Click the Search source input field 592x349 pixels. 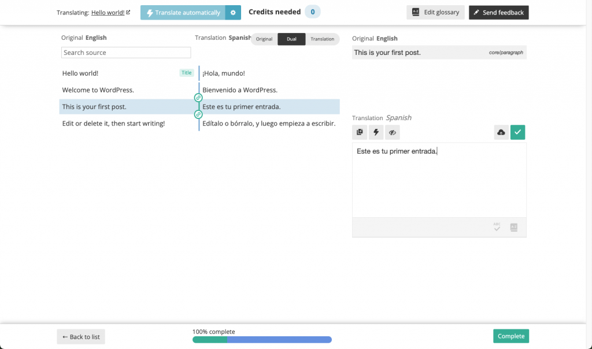pyautogui.click(x=125, y=52)
